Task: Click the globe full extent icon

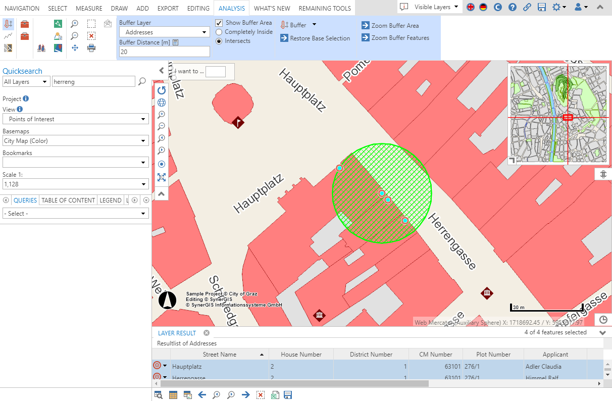Action: coord(162,102)
